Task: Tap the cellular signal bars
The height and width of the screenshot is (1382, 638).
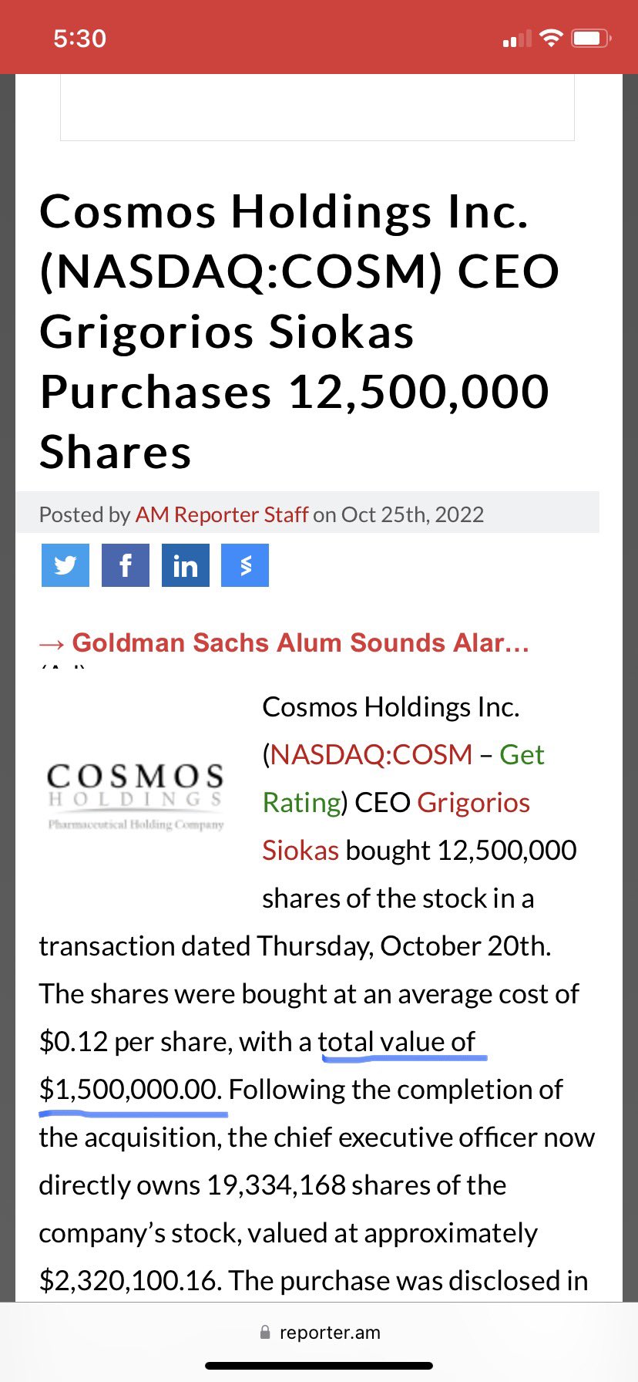Action: 516,39
